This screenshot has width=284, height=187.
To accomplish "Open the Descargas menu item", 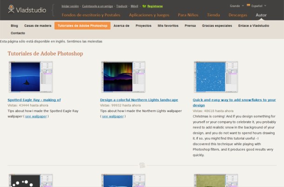I will pos(238,15).
